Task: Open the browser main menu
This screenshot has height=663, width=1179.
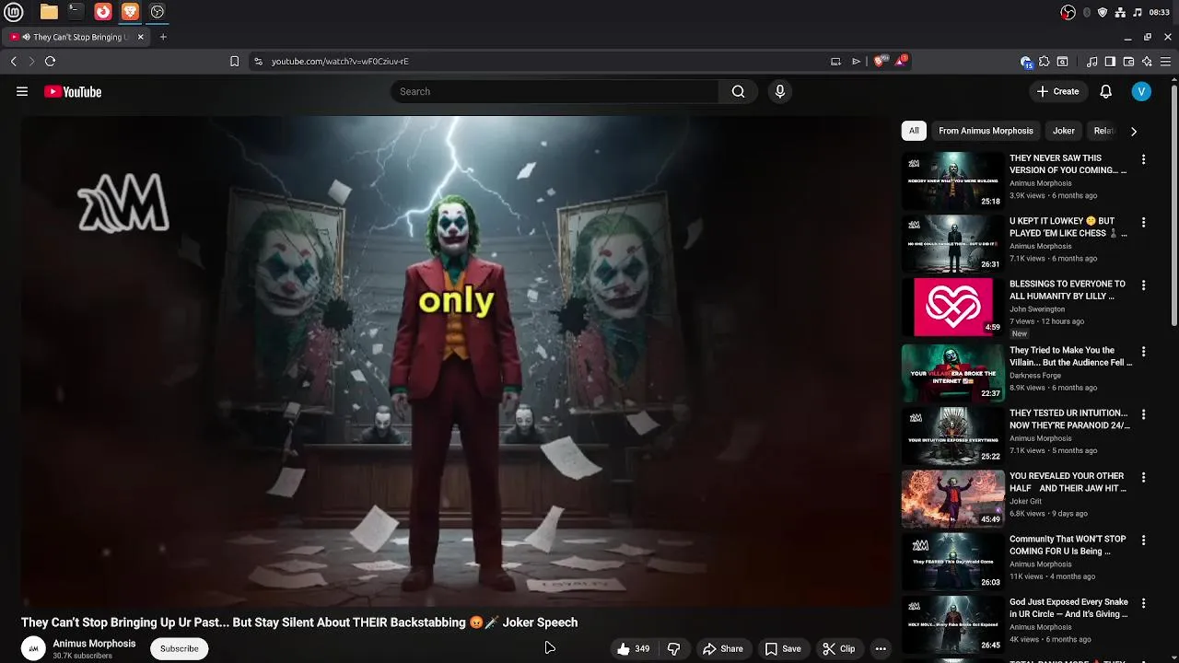Action: pos(1165,62)
